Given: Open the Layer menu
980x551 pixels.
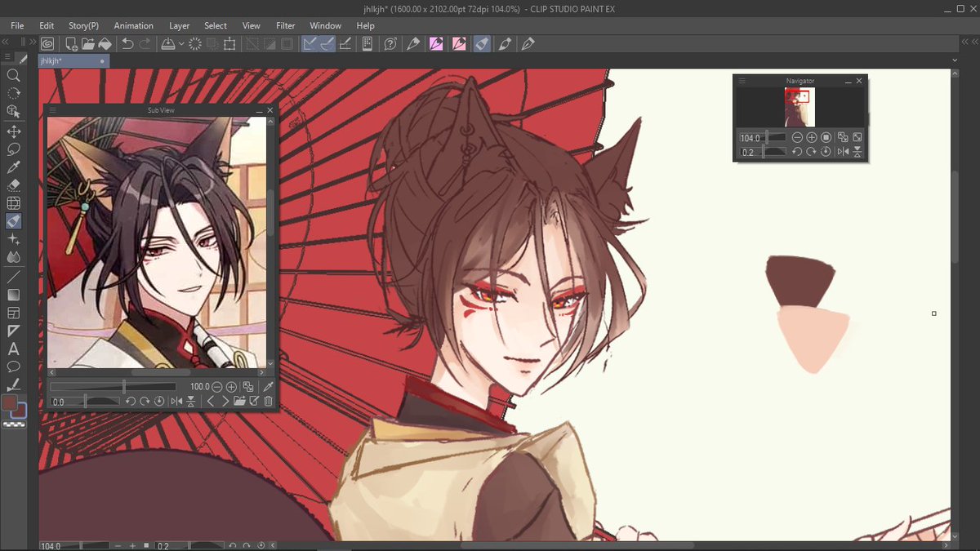Looking at the screenshot, I should click(x=179, y=25).
